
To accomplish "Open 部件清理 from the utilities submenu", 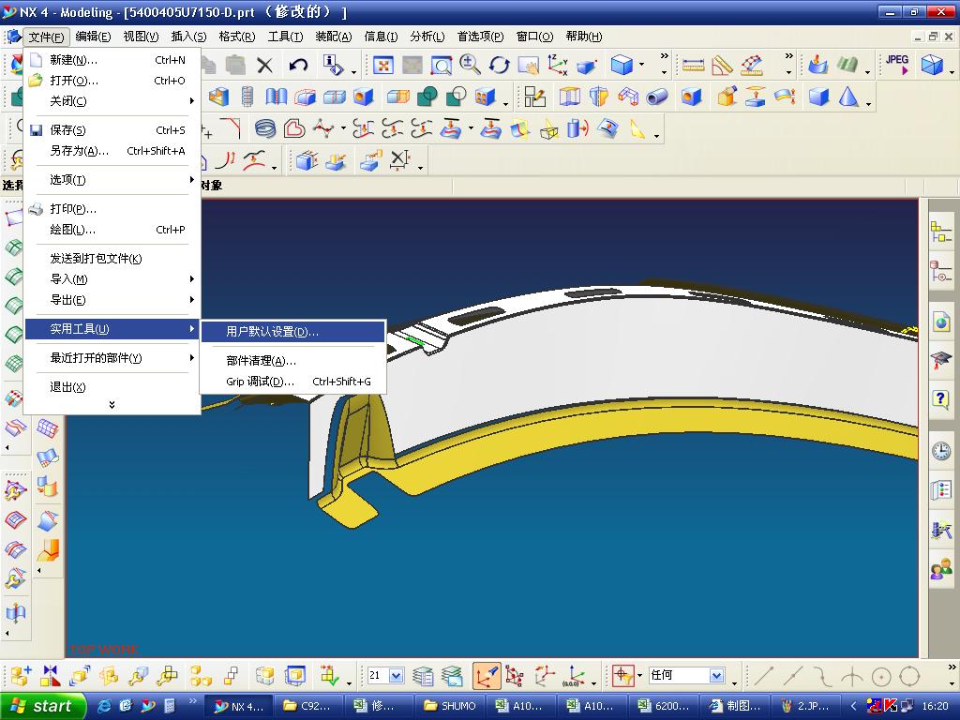I will click(261, 361).
